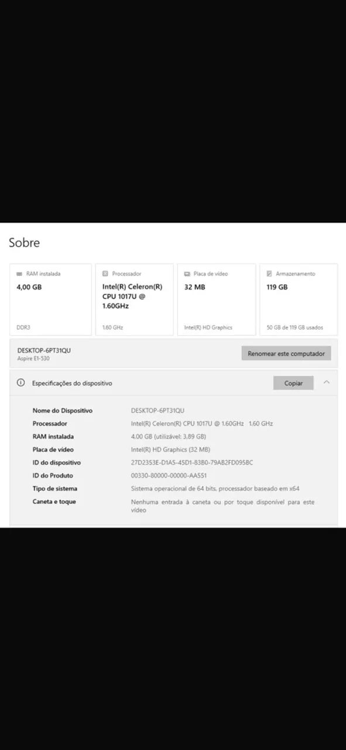Open the RAM instalada 4,00 GB card
346x750 pixels.
point(50,299)
